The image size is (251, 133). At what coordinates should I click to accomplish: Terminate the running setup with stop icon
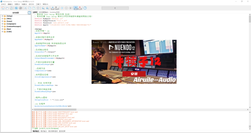coord(70,8)
